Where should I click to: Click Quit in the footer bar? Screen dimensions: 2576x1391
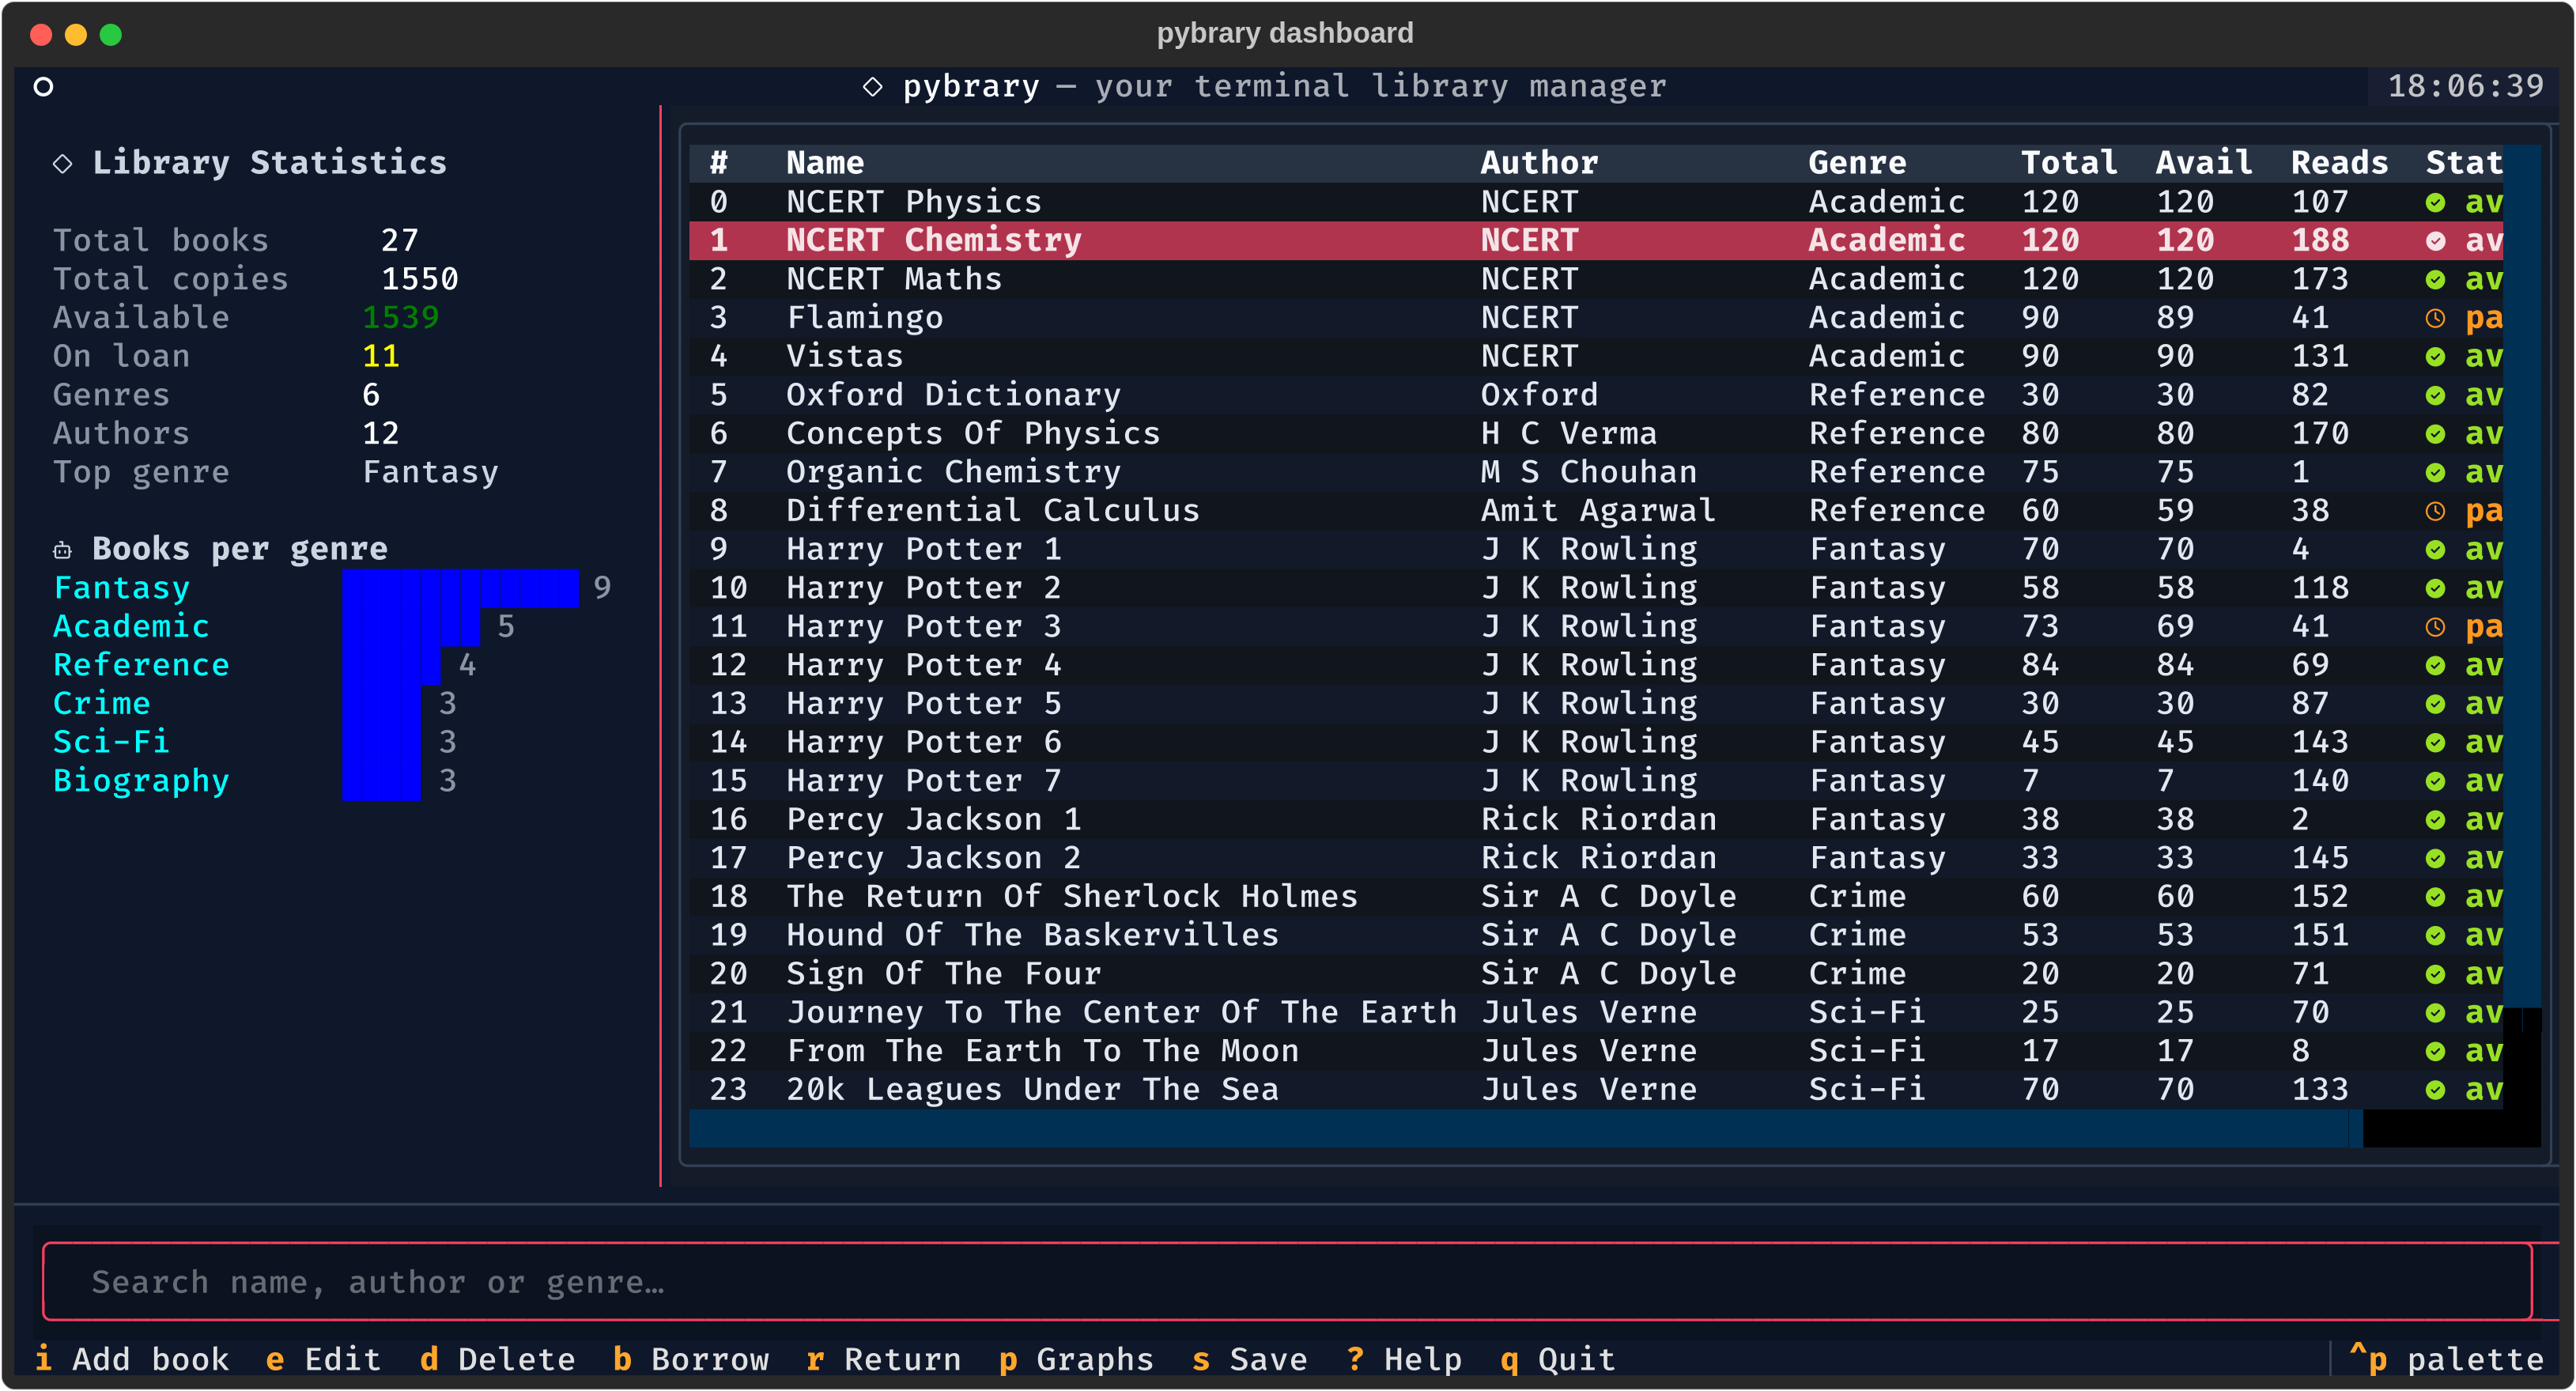click(1558, 1360)
